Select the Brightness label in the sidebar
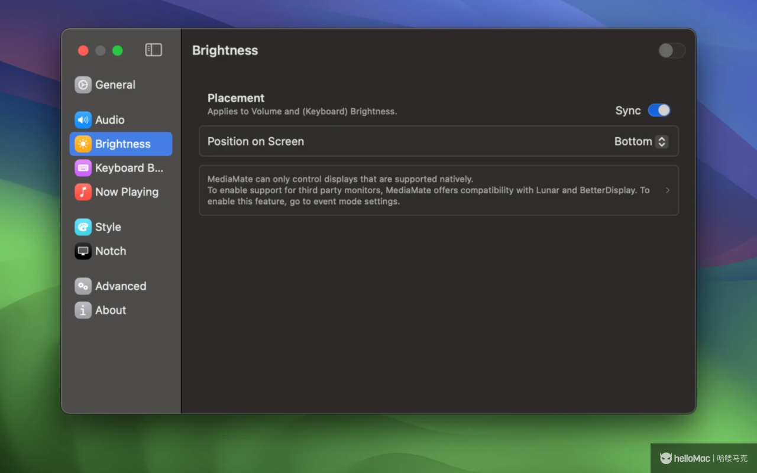 pos(123,144)
